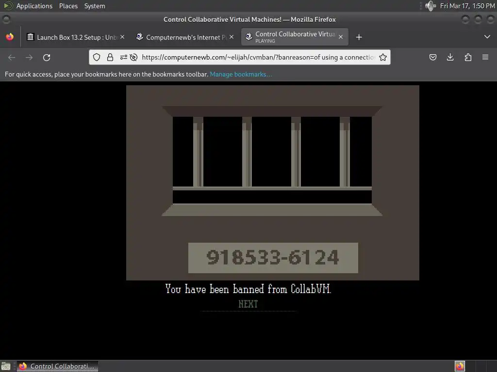Image resolution: width=497 pixels, height=372 pixels.
Task: Open the Downloads panel
Action: click(x=450, y=57)
